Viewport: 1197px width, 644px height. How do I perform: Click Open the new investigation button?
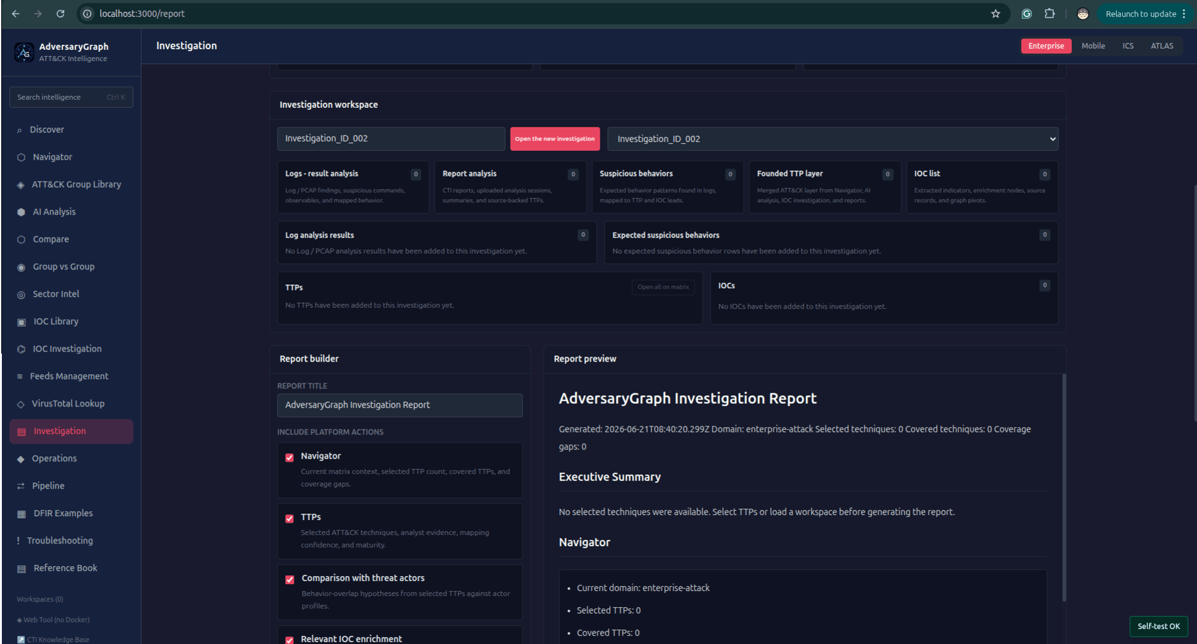click(555, 139)
